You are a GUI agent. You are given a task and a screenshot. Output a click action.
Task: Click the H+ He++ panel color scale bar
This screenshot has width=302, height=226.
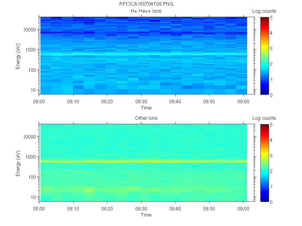[x=265, y=56]
